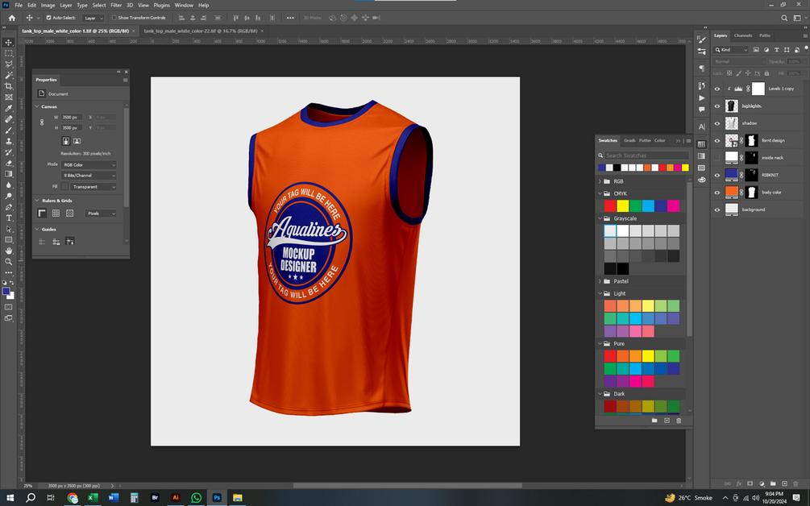Click the canvas width input field
This screenshot has height=506, width=810.
[x=72, y=117]
